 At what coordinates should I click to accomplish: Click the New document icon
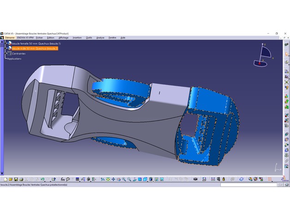(5, 179)
